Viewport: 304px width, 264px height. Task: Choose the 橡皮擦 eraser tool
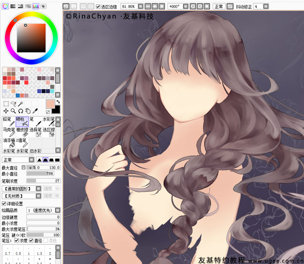pyautogui.click(x=22, y=132)
